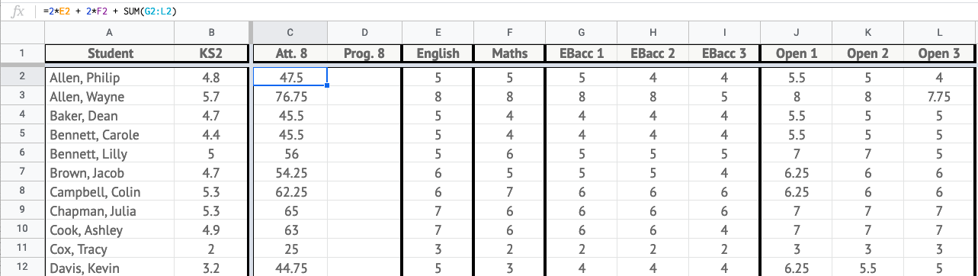Click the KS2 value 5.7 cell
The image size is (978, 276).
click(x=212, y=97)
